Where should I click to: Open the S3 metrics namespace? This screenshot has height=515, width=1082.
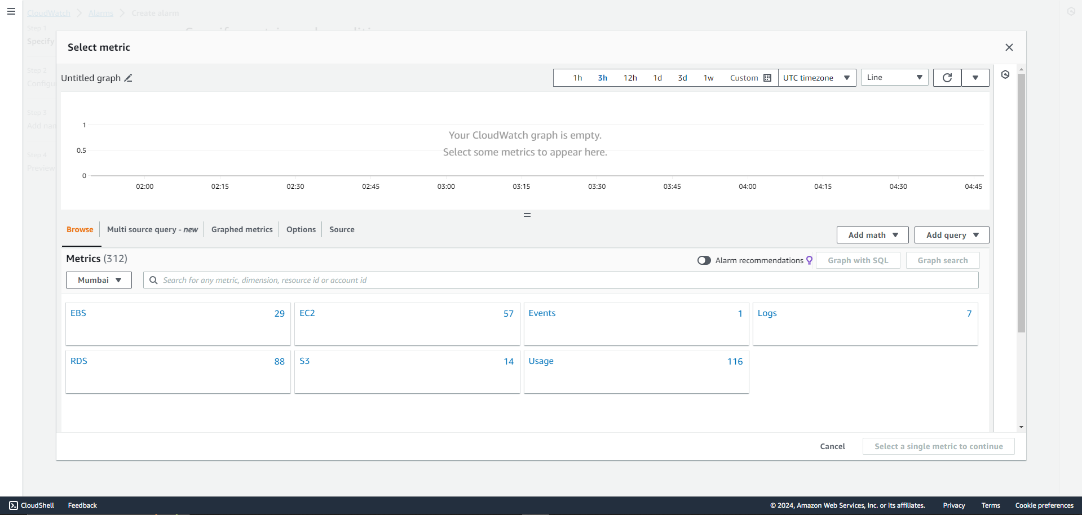click(x=407, y=372)
